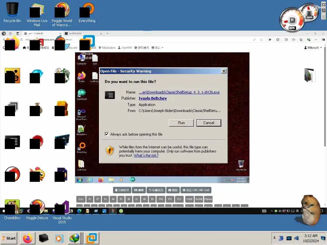
Task: Open the media player outer taskbar icon
Action: [59, 238]
